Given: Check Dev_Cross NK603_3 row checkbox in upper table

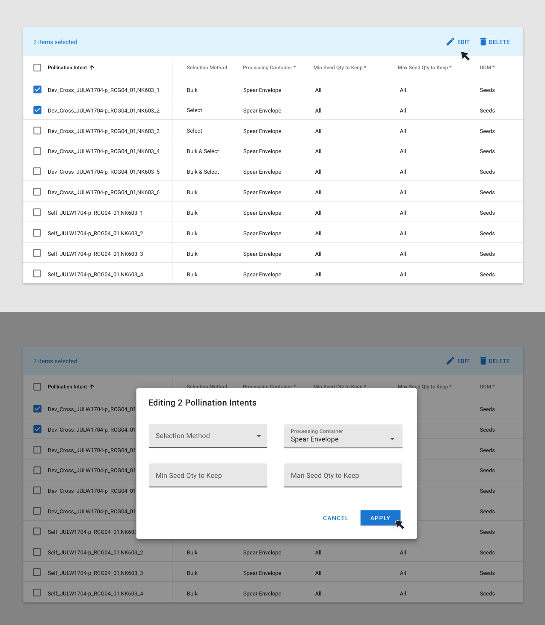Looking at the screenshot, I should [37, 130].
